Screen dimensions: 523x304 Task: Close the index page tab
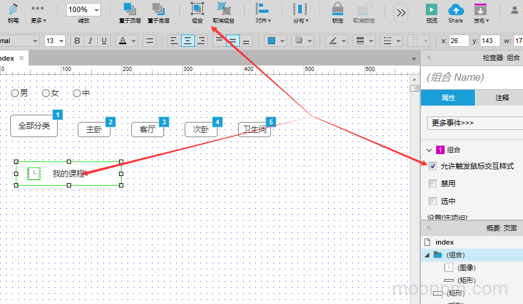click(21, 58)
